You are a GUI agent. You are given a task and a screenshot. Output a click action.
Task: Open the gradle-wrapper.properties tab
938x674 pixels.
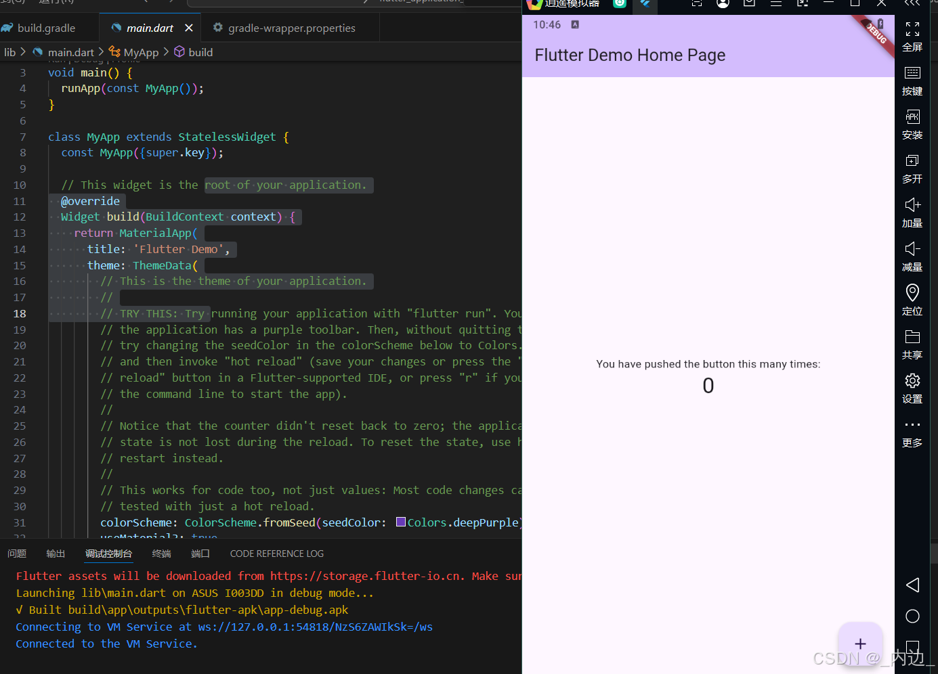click(x=291, y=28)
